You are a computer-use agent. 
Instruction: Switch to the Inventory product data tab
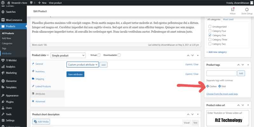40,71
